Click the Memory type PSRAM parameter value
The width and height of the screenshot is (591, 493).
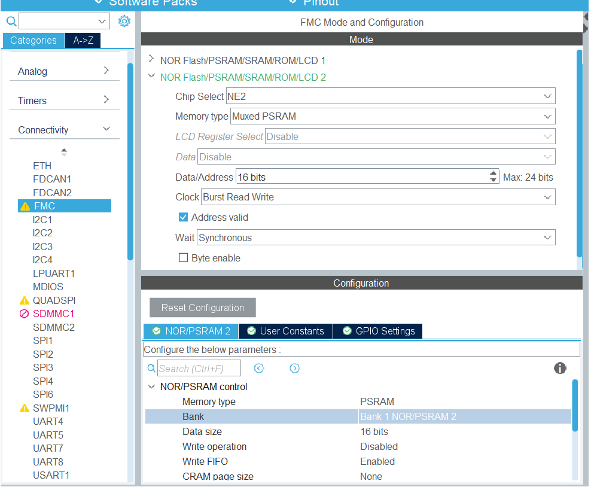pyautogui.click(x=377, y=402)
